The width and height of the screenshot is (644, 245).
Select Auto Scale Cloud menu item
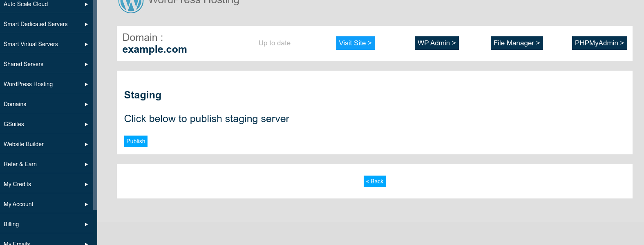click(26, 4)
